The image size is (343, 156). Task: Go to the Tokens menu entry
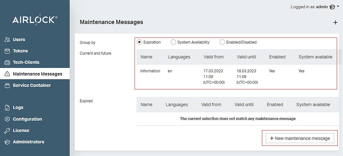[20, 51]
